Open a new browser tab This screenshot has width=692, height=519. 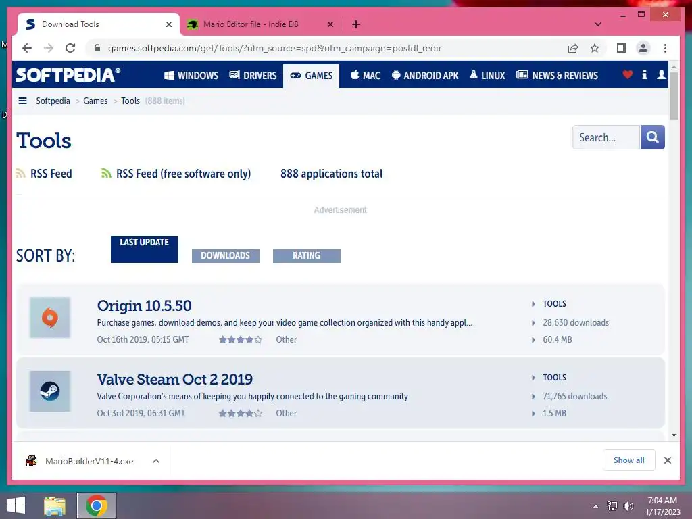tap(356, 24)
